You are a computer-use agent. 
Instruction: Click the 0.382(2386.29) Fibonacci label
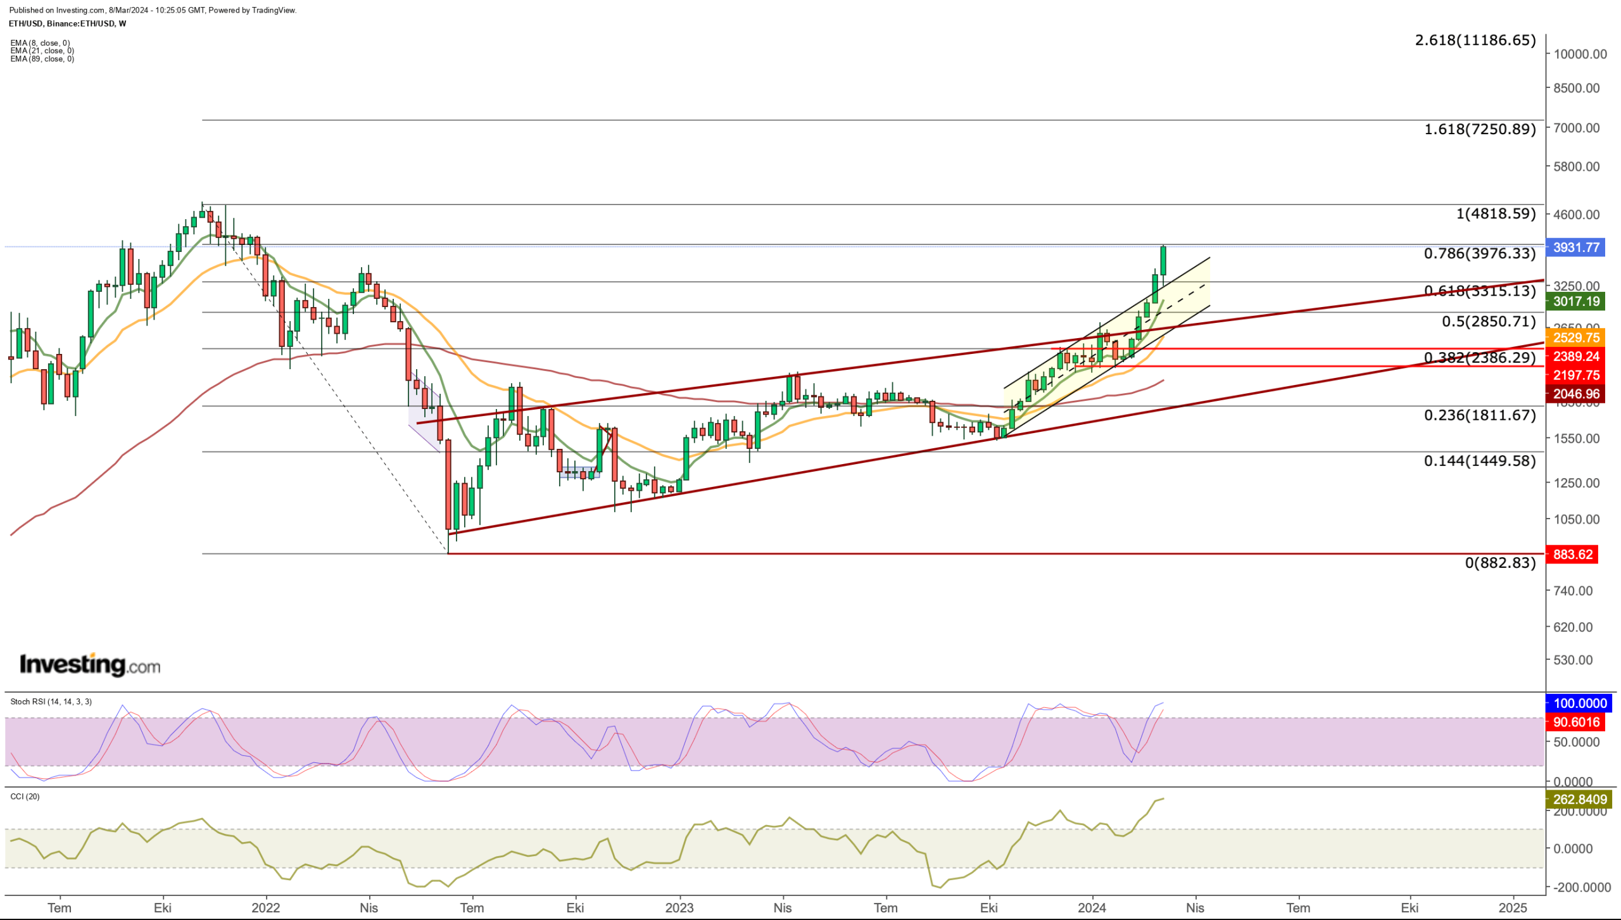point(1480,357)
